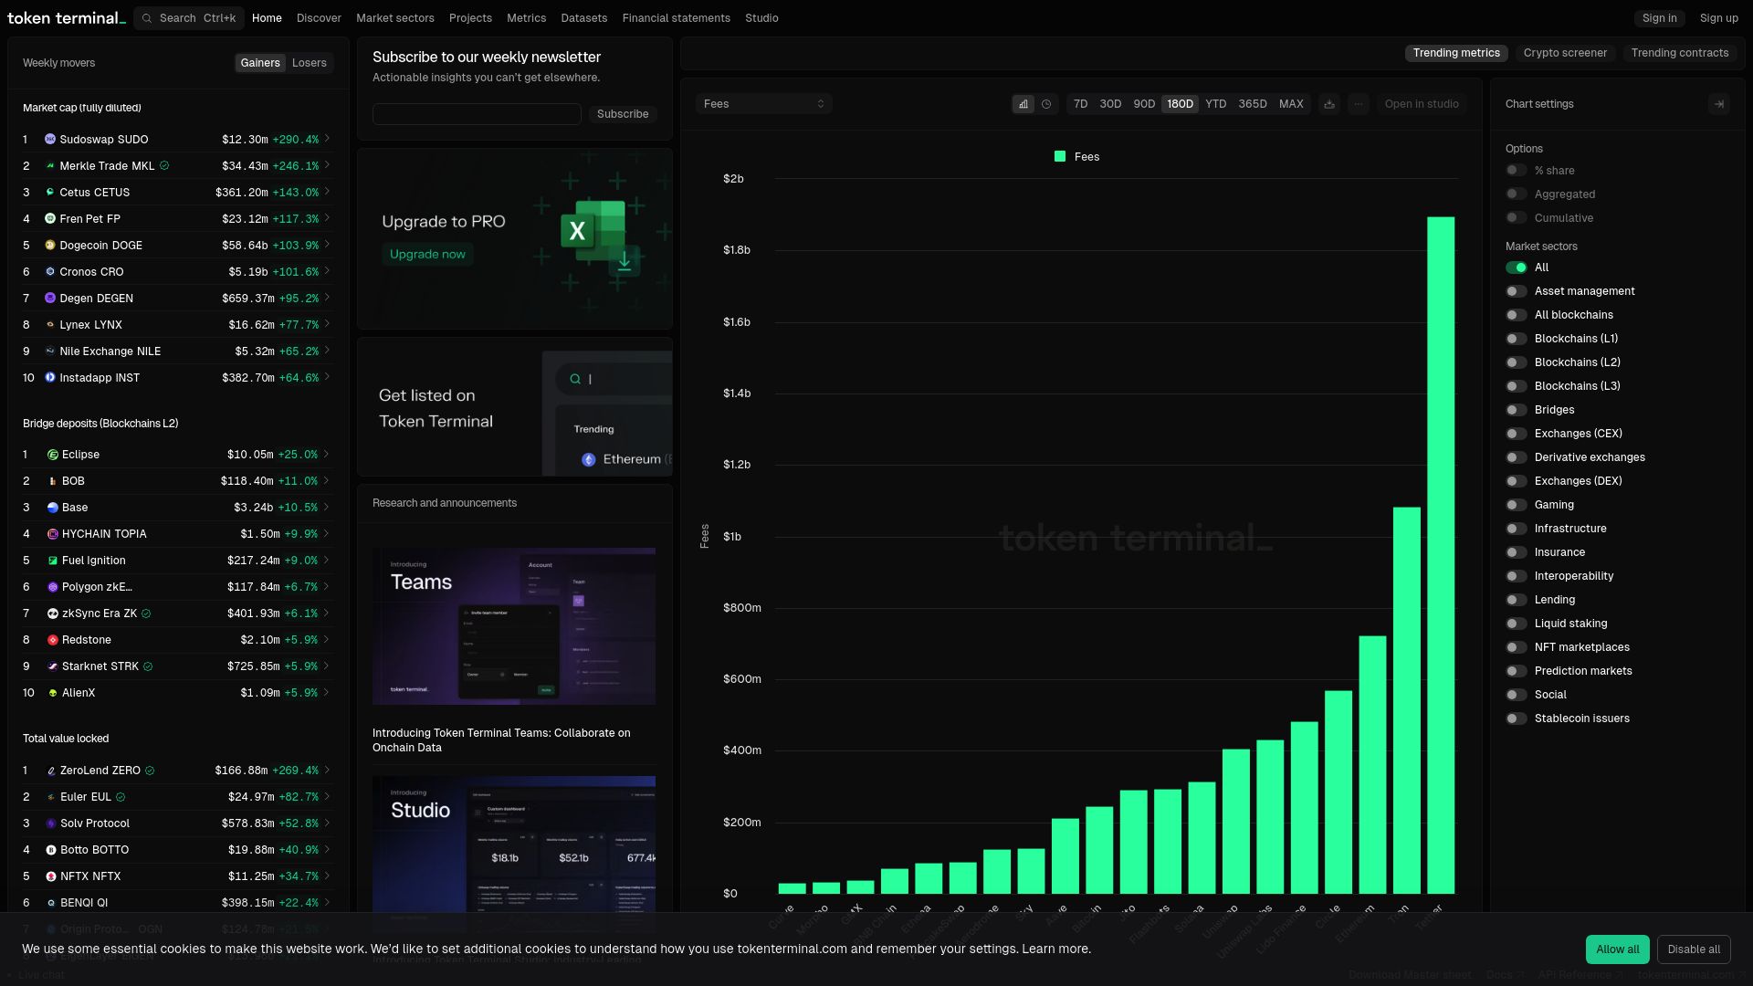Click the Merkle Trade verified badge icon
This screenshot has height=986, width=1753.
click(164, 166)
